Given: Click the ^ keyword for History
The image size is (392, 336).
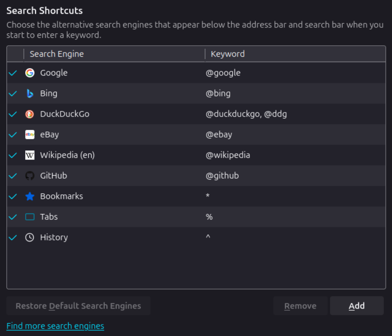Looking at the screenshot, I should click(208, 236).
